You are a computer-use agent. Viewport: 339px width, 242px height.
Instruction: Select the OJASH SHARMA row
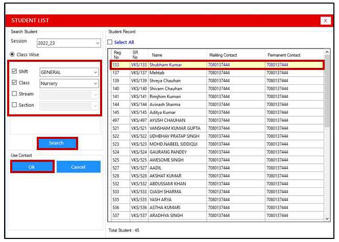[217, 191]
